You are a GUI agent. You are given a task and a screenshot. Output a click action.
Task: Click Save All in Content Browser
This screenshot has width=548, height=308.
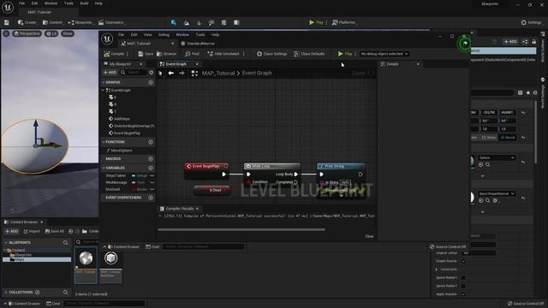[54, 231]
